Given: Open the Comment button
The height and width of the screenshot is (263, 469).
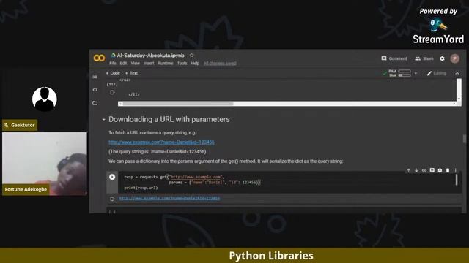Looking at the screenshot, I should [x=394, y=58].
